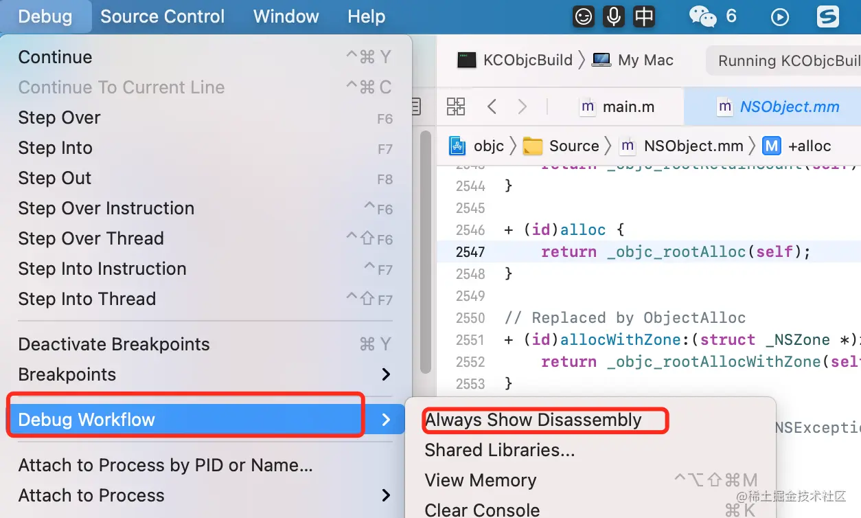Click the navigator vertical scrollbar
This screenshot has height=518, width=861.
pyautogui.click(x=426, y=251)
